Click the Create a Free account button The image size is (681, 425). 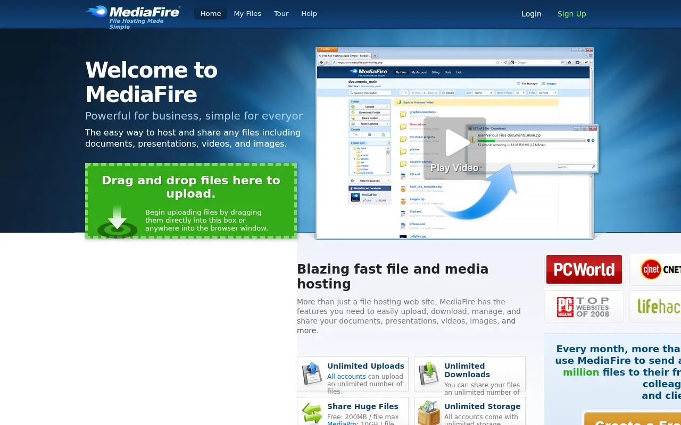(633, 419)
